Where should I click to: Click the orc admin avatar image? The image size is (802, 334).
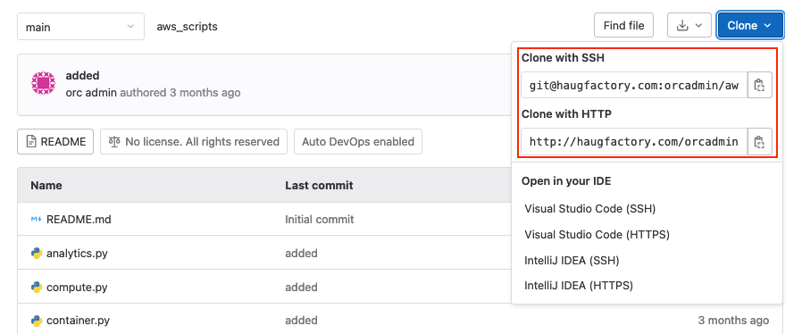coord(44,83)
